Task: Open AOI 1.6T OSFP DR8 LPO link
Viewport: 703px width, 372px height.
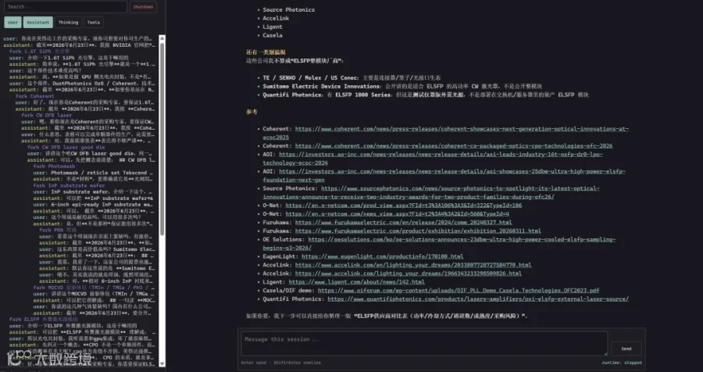Action: (x=433, y=159)
